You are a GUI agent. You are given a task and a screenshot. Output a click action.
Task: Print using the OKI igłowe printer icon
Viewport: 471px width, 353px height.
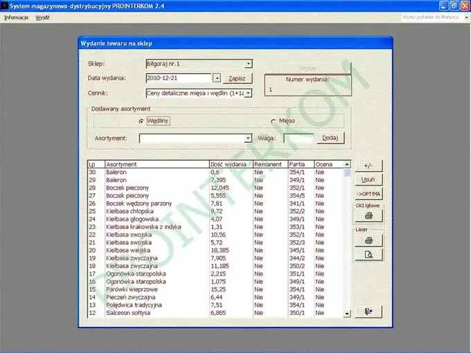(368, 215)
